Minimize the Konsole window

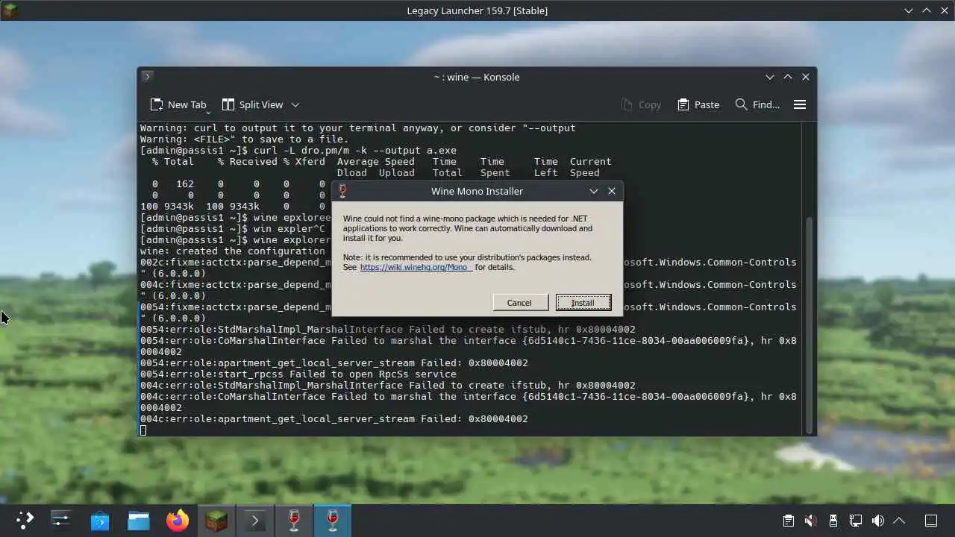770,77
